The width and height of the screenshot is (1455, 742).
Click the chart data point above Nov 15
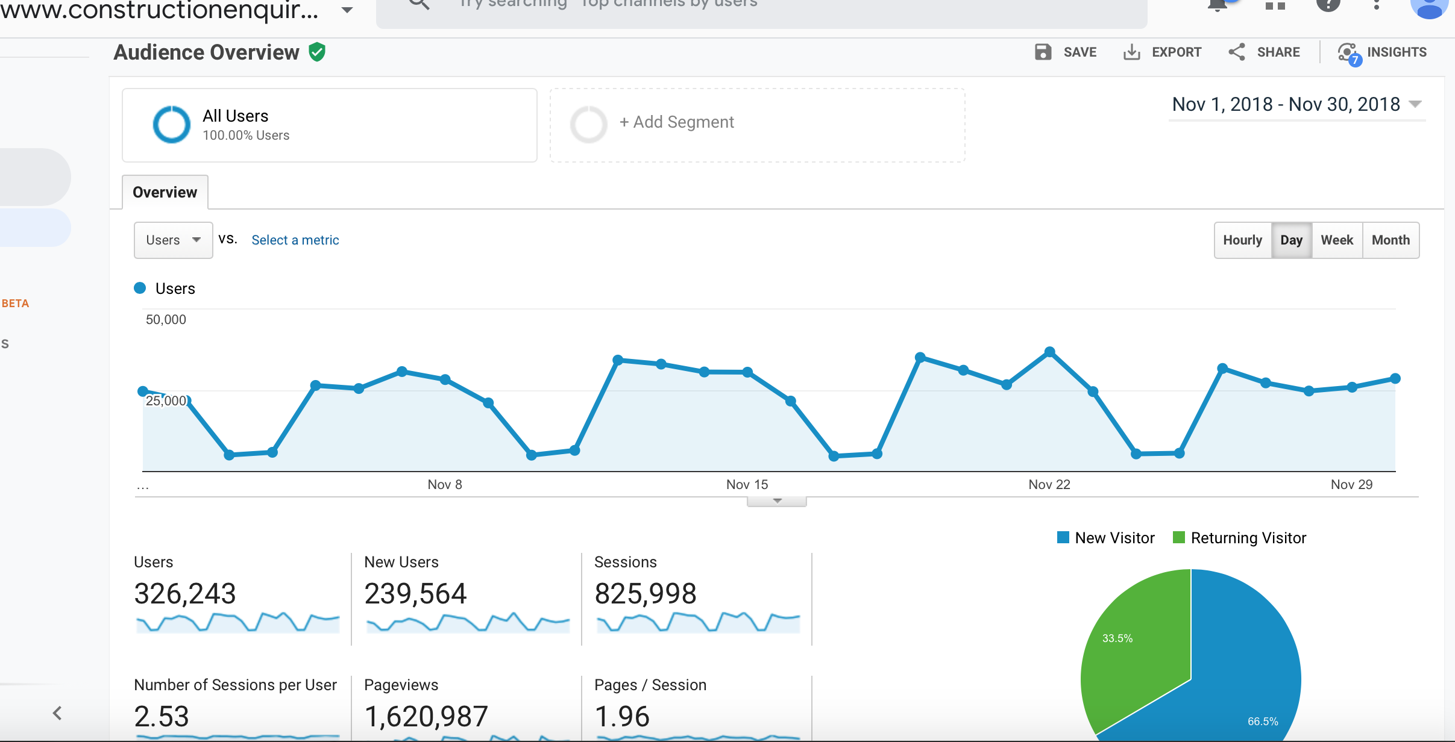pos(747,372)
